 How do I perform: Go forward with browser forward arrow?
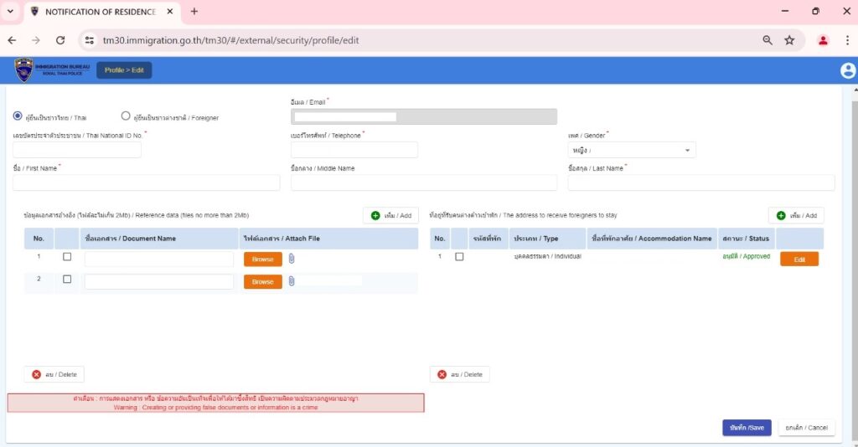(36, 40)
